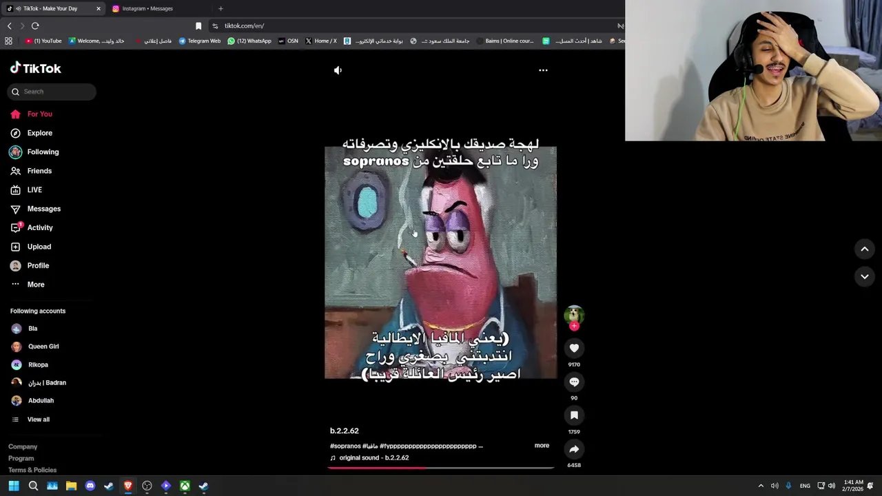Mute the TikTok video sound
Image resolution: width=882 pixels, height=496 pixels.
(x=338, y=70)
